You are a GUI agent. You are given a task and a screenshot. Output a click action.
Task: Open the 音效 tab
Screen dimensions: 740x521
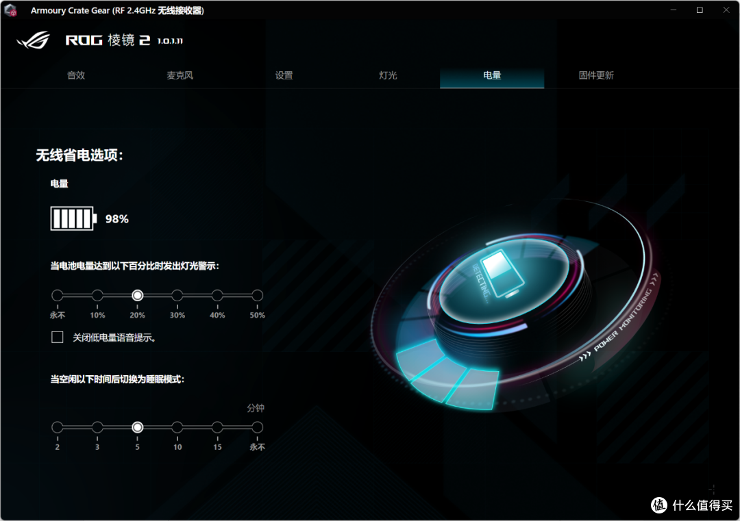pyautogui.click(x=76, y=75)
